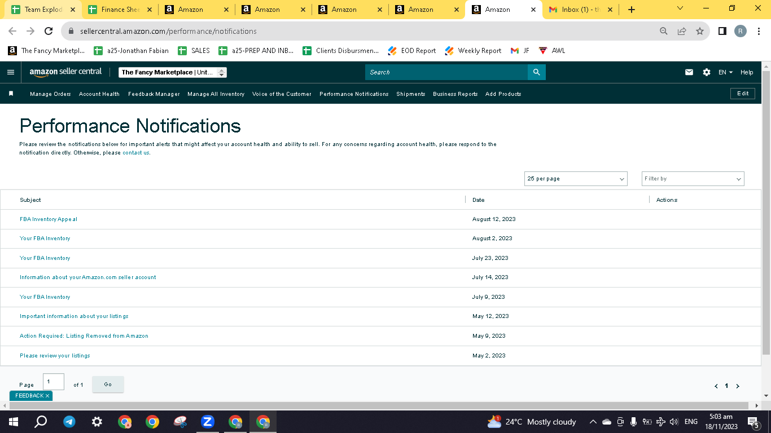The width and height of the screenshot is (771, 433).
Task: Open Add Products in navigation bar
Action: (x=503, y=94)
